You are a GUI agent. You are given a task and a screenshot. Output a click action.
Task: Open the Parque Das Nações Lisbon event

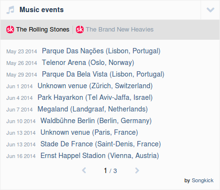point(101,51)
